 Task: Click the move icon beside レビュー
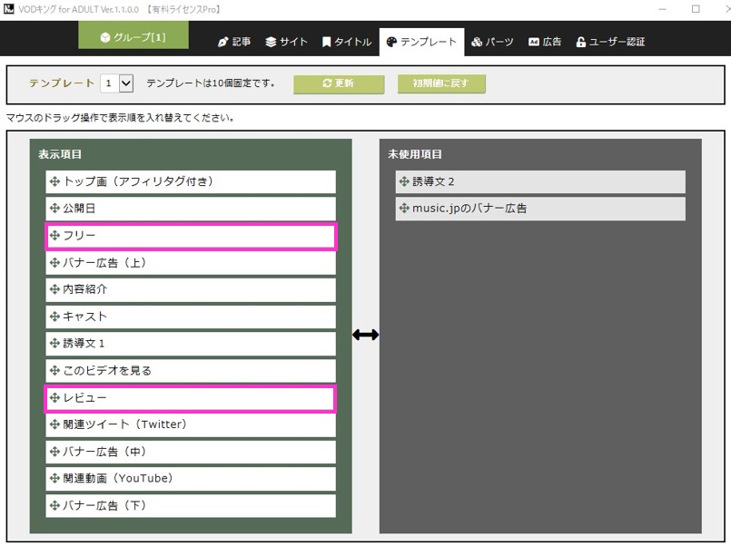pyautogui.click(x=55, y=398)
